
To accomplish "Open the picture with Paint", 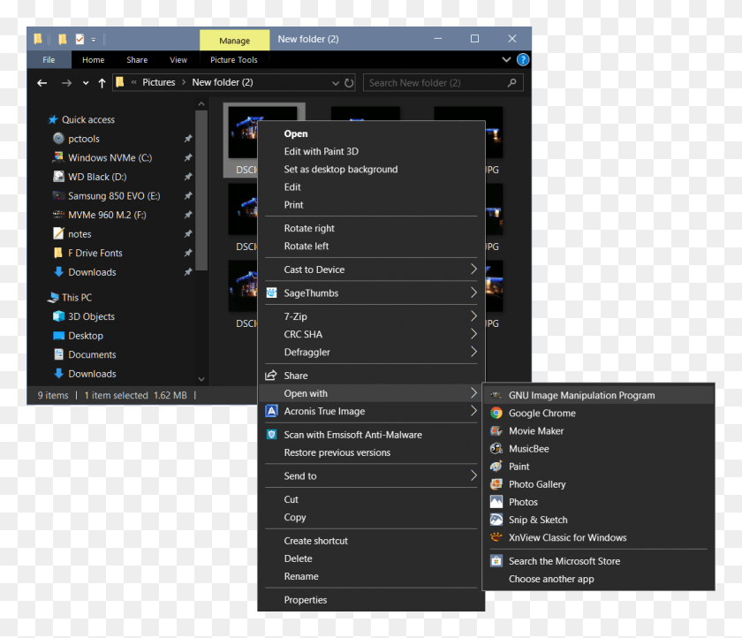I will (x=519, y=467).
